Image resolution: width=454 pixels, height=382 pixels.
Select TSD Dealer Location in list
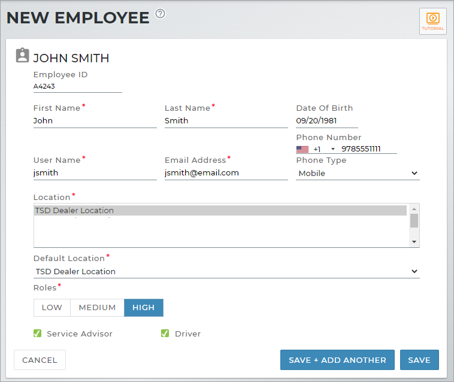pos(220,210)
